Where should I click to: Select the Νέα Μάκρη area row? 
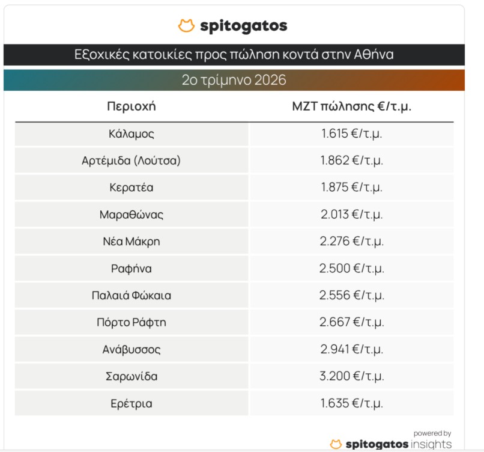point(234,241)
